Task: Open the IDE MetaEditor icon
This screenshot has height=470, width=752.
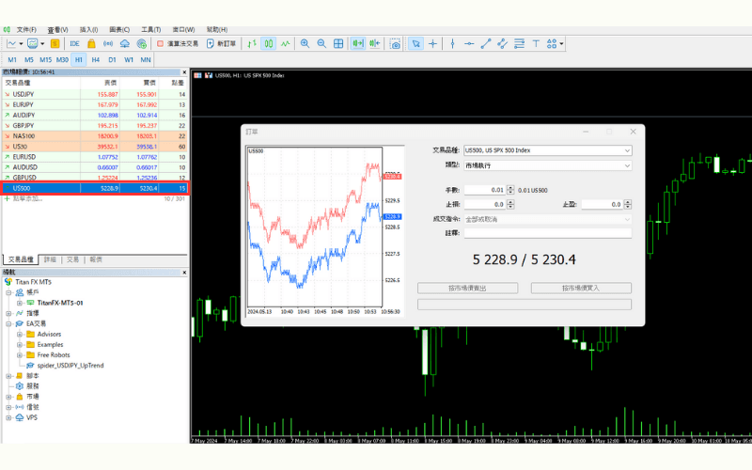Action: point(74,43)
